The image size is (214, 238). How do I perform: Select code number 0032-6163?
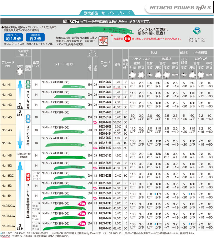(105, 155)
